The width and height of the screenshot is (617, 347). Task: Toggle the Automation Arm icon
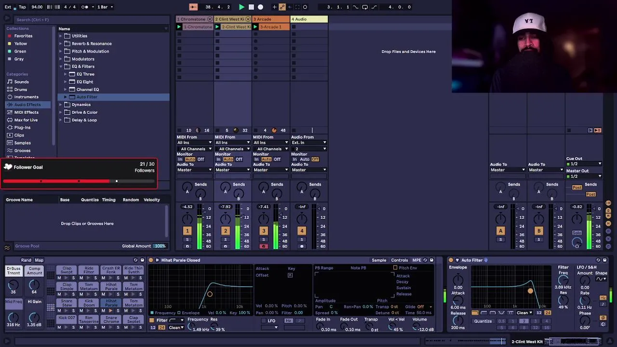(282, 7)
